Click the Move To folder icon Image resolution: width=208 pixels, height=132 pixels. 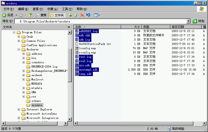(70, 15)
